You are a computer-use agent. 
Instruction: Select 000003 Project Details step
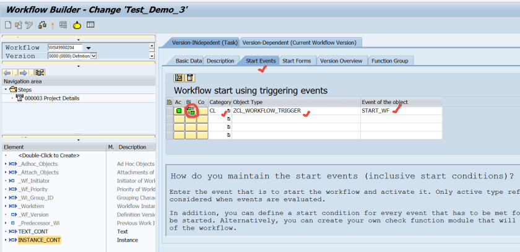click(52, 98)
